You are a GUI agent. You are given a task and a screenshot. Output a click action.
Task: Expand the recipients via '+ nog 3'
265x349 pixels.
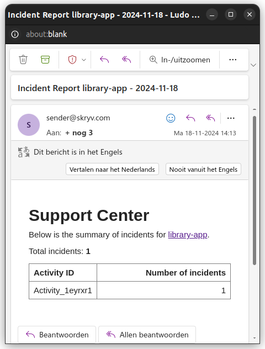click(79, 133)
